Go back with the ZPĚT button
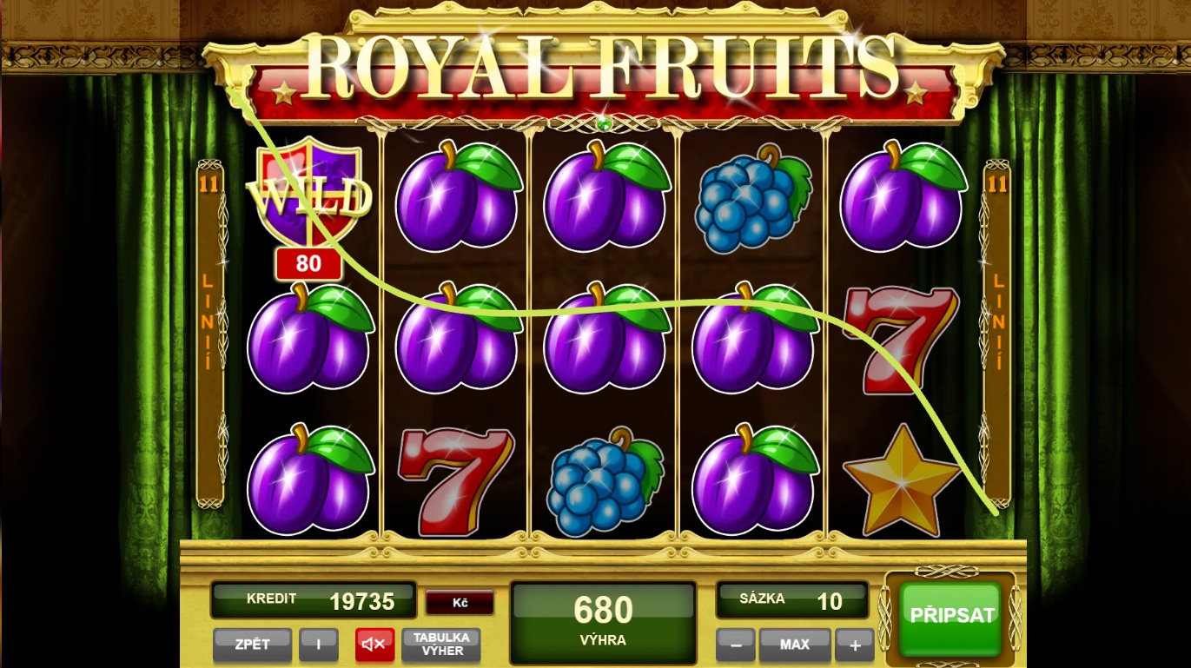This screenshot has height=668, width=1191. 253,645
